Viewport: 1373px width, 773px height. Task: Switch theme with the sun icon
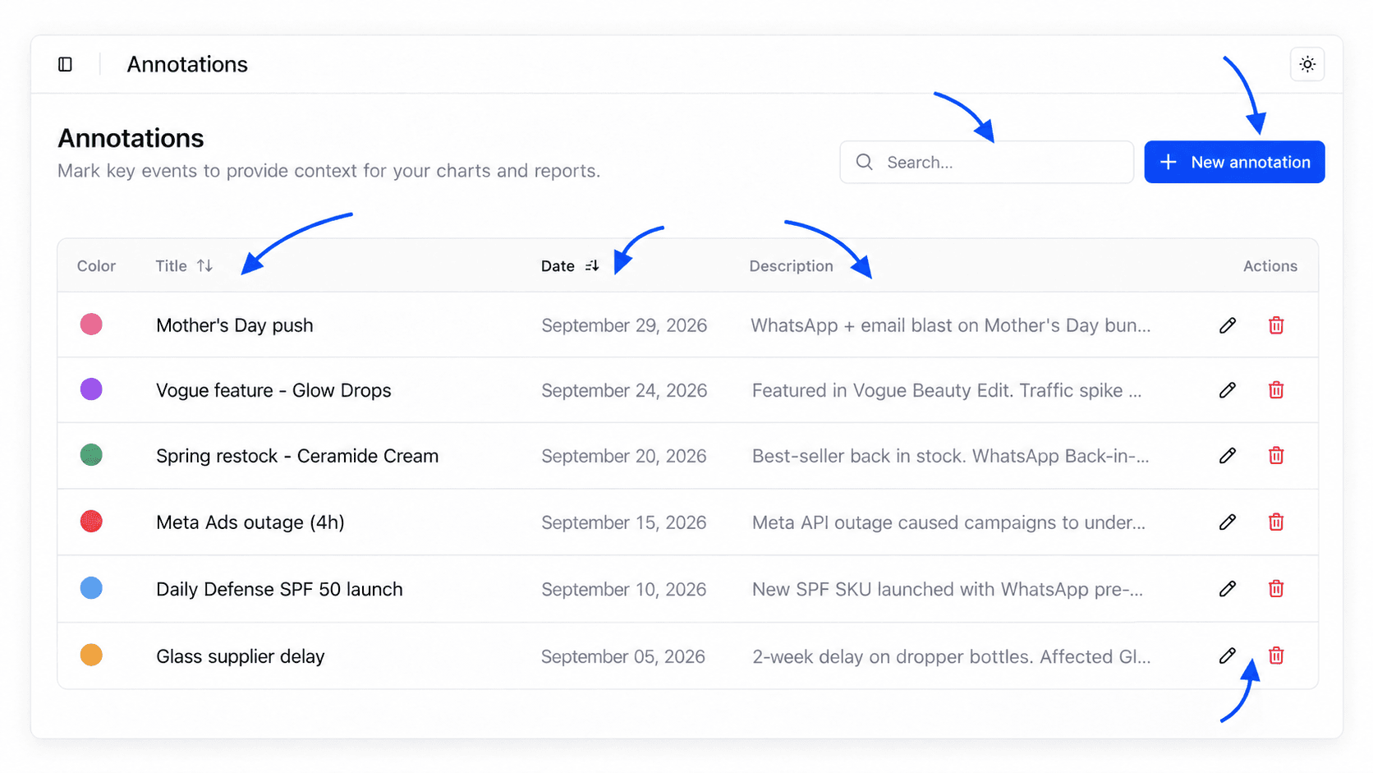click(1307, 64)
